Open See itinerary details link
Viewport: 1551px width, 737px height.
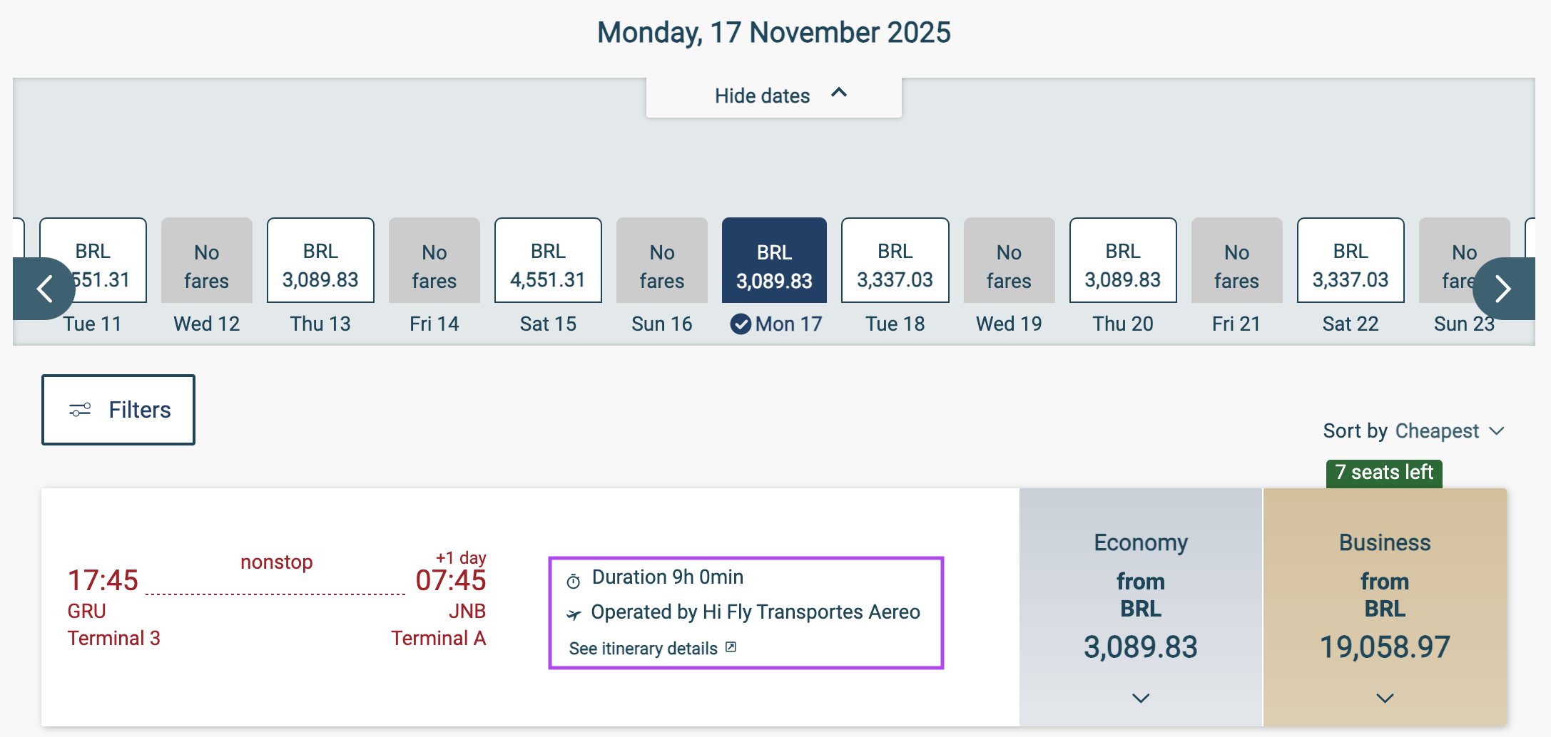click(644, 649)
